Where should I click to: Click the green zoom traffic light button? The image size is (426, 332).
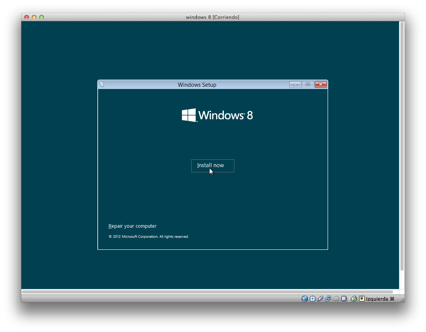tap(41, 17)
